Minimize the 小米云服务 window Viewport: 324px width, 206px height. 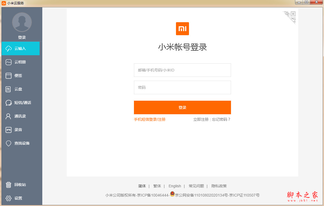coord(299,2)
